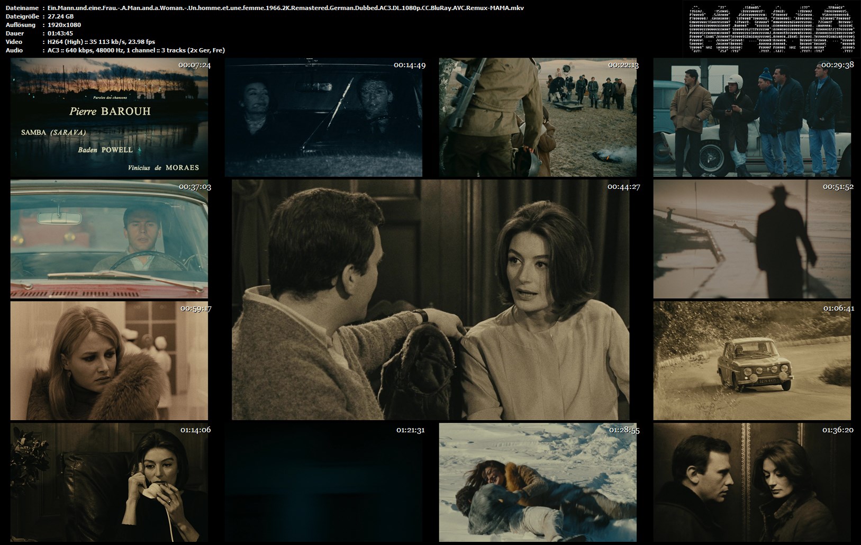
Task: Click the Pierre BAROUH credit text
Action: click(110, 111)
